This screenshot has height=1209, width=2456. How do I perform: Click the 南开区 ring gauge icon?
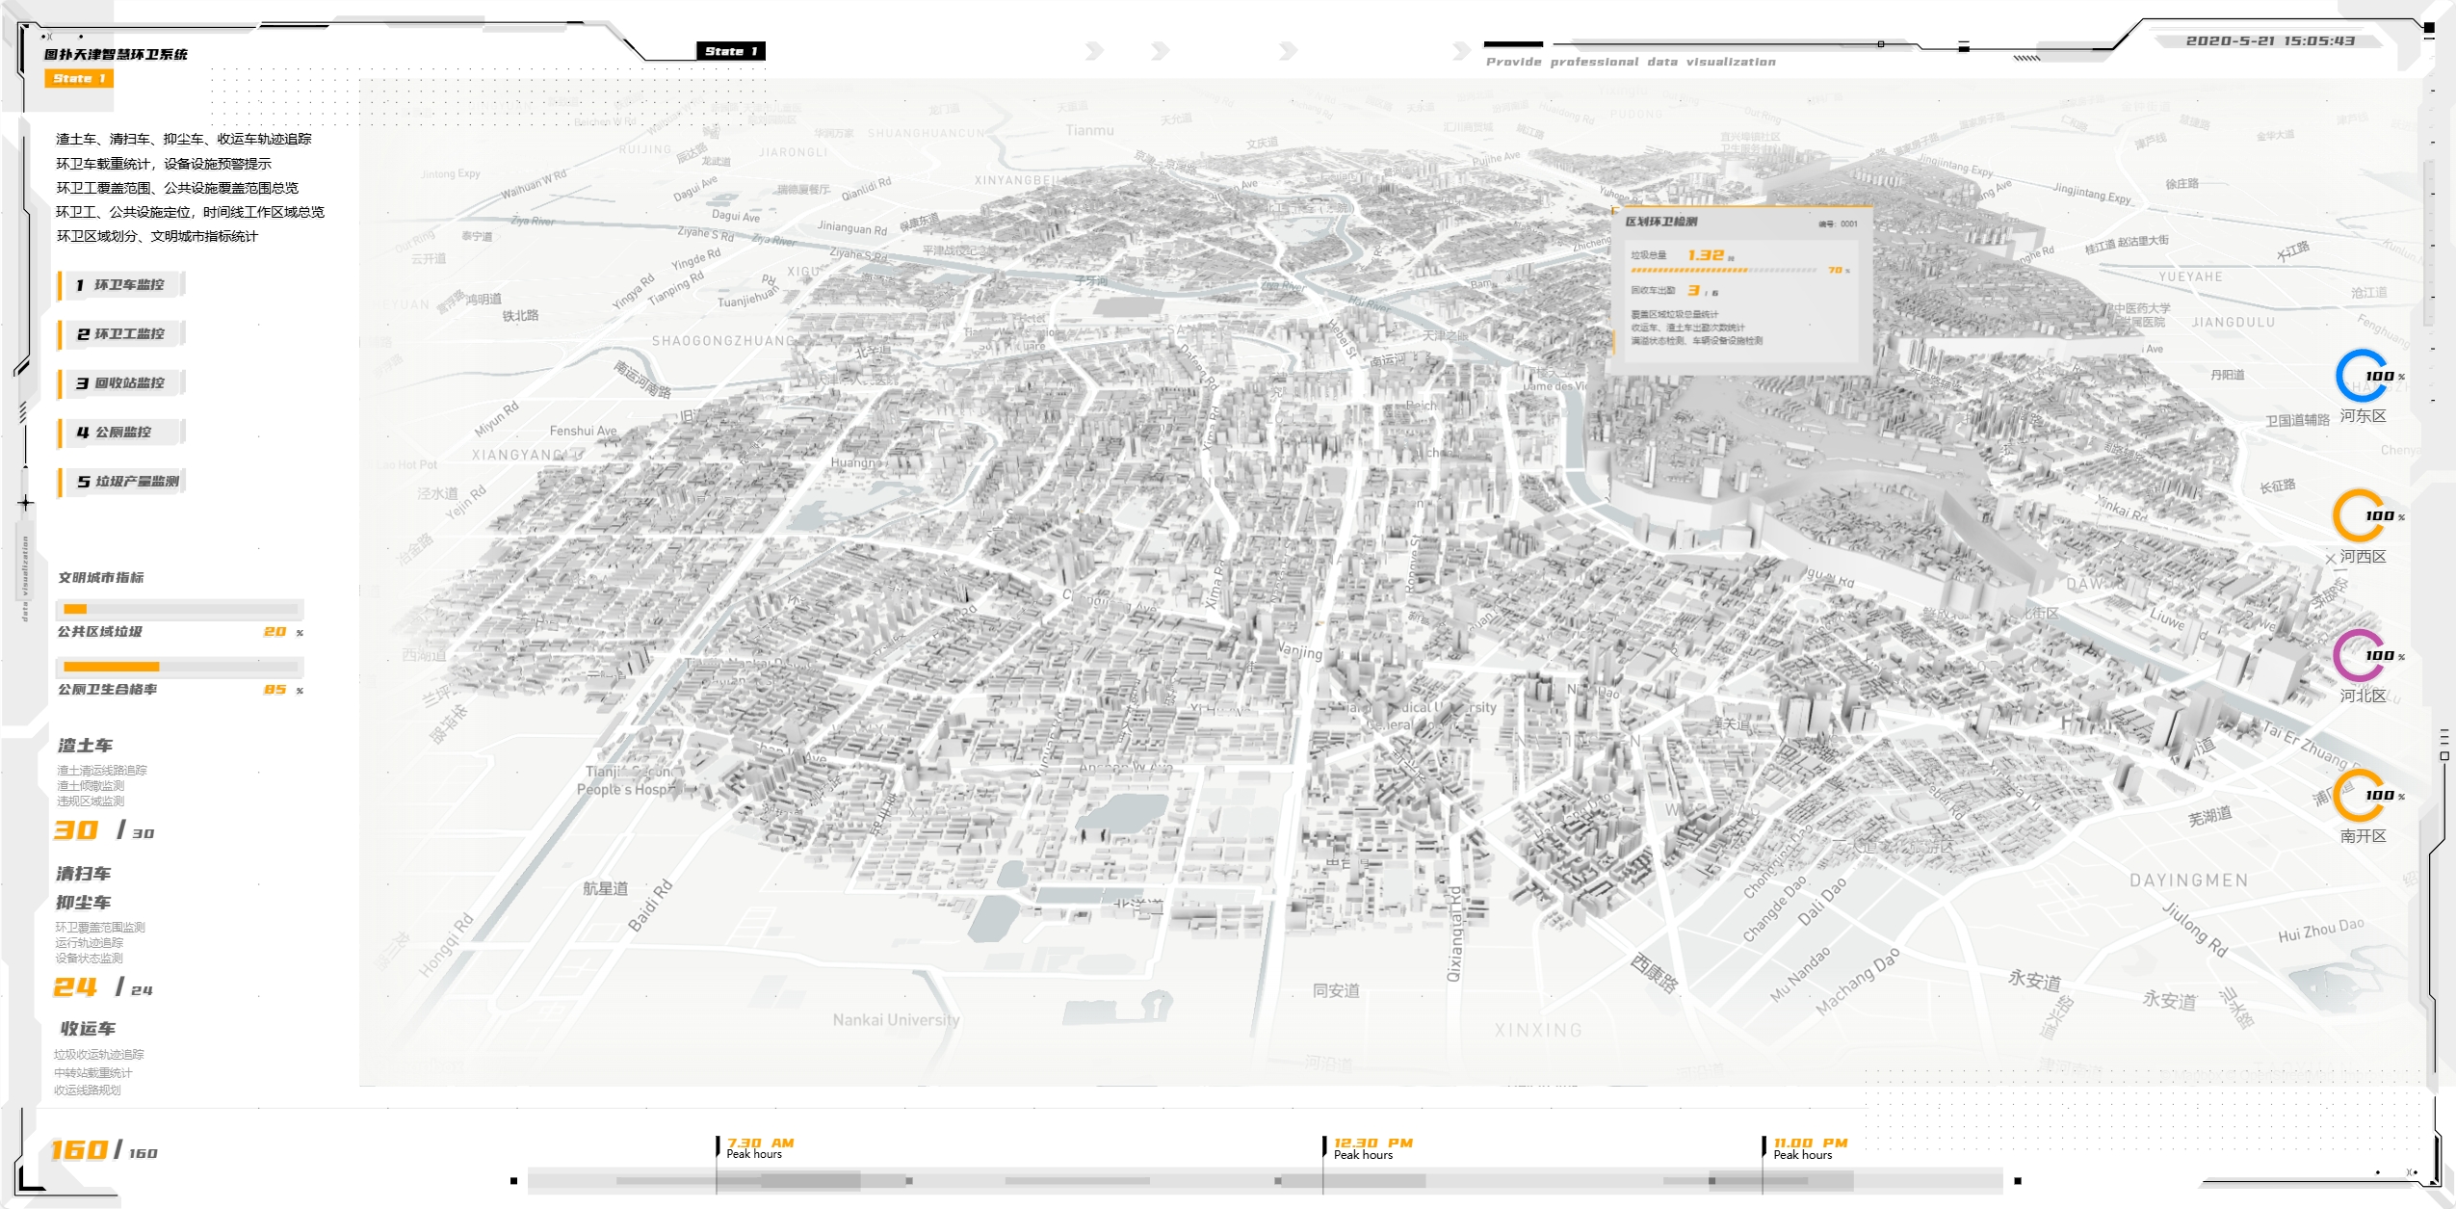[2359, 795]
